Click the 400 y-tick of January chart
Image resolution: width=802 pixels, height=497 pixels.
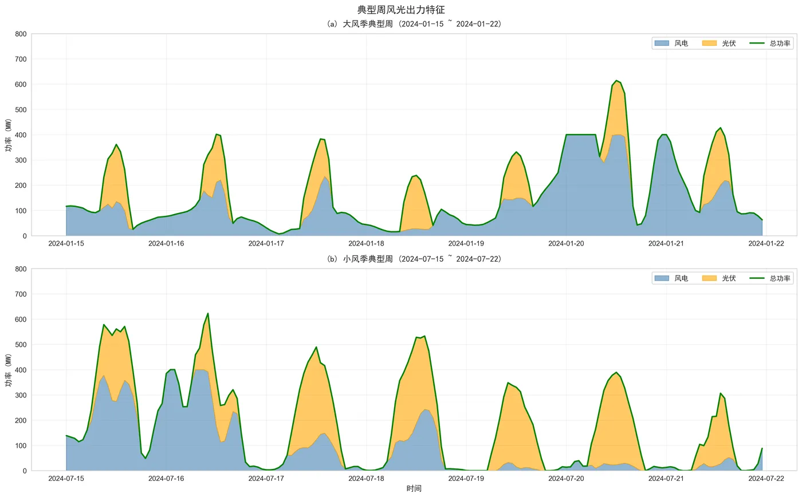pyautogui.click(x=20, y=135)
